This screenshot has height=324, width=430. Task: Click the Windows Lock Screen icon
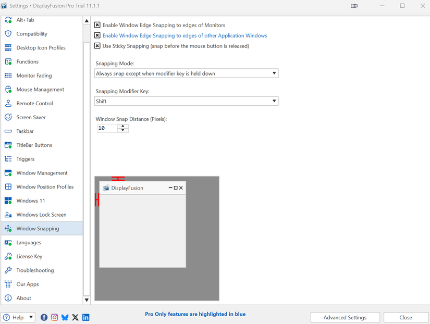point(8,214)
